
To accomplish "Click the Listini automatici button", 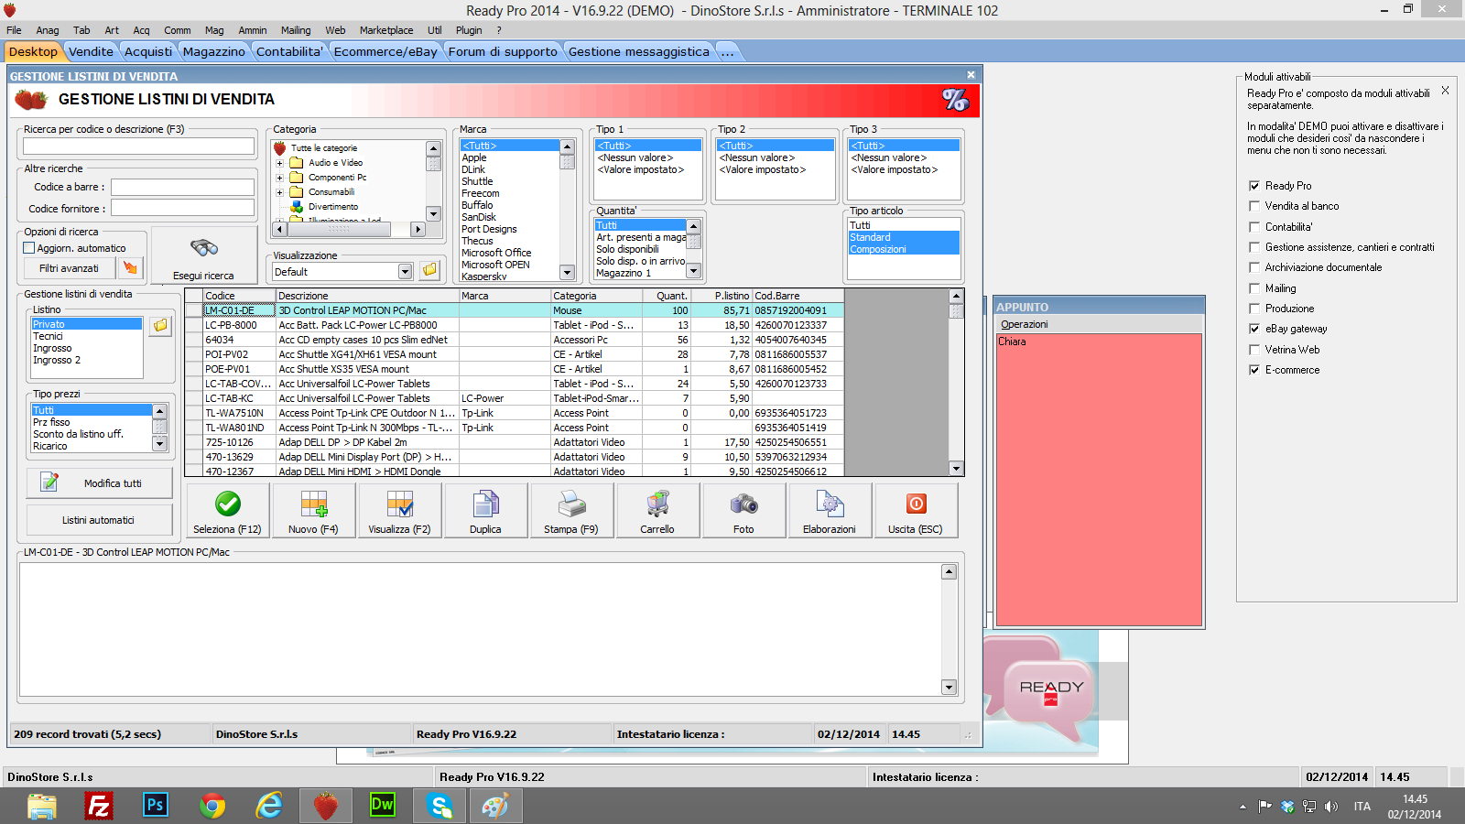I will click(99, 520).
